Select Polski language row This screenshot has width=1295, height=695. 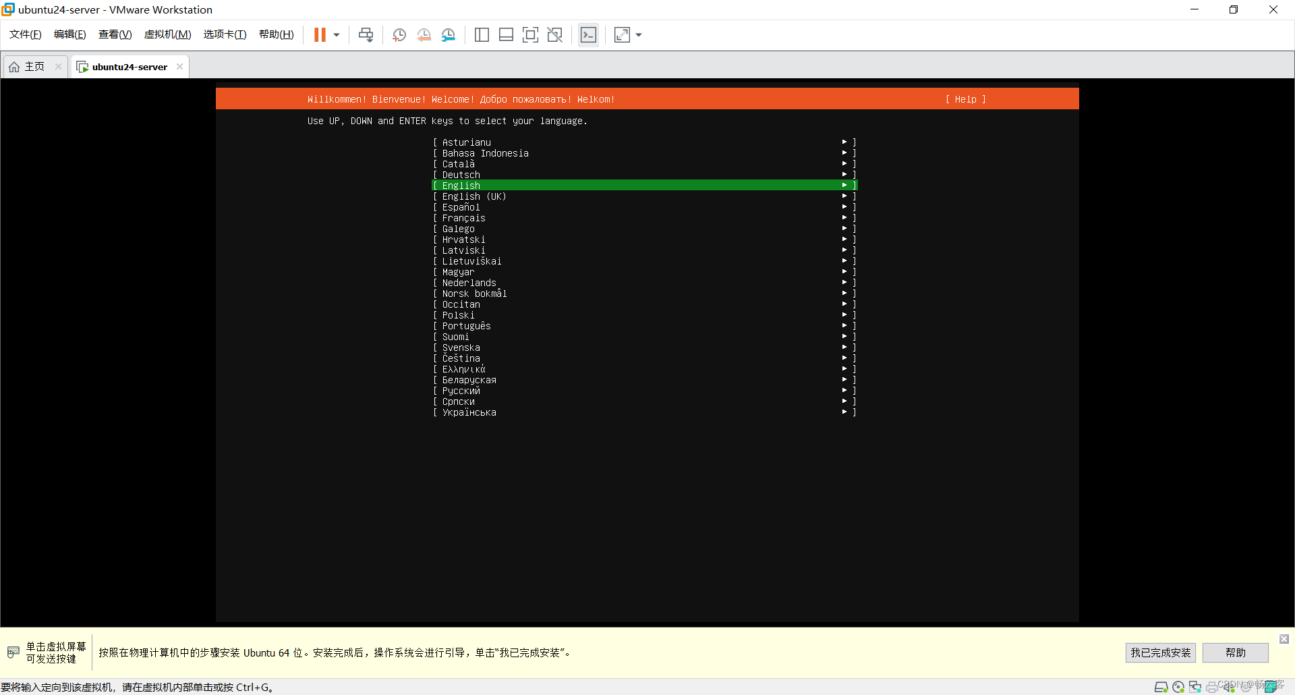[644, 315]
